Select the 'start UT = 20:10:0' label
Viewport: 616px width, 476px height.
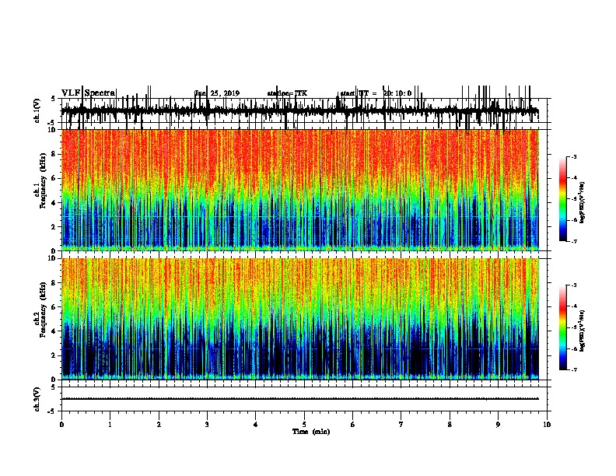point(376,93)
